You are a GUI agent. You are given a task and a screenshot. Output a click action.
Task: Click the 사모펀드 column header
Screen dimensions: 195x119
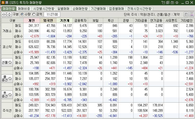coord(171,20)
